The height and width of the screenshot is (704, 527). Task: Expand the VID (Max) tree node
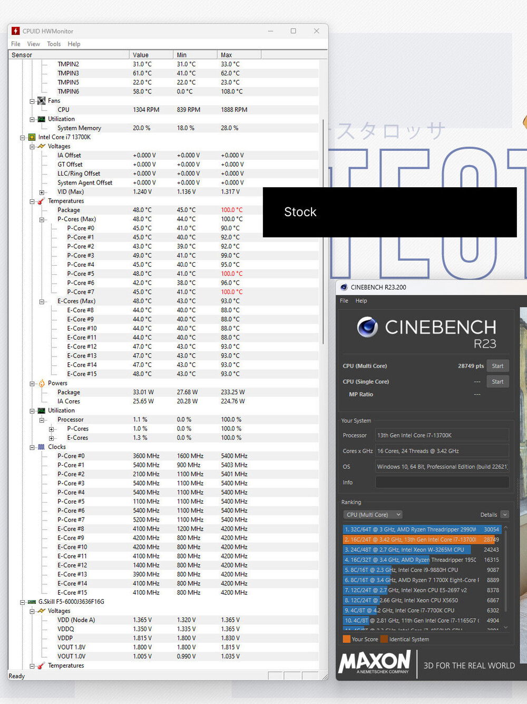pyautogui.click(x=42, y=192)
